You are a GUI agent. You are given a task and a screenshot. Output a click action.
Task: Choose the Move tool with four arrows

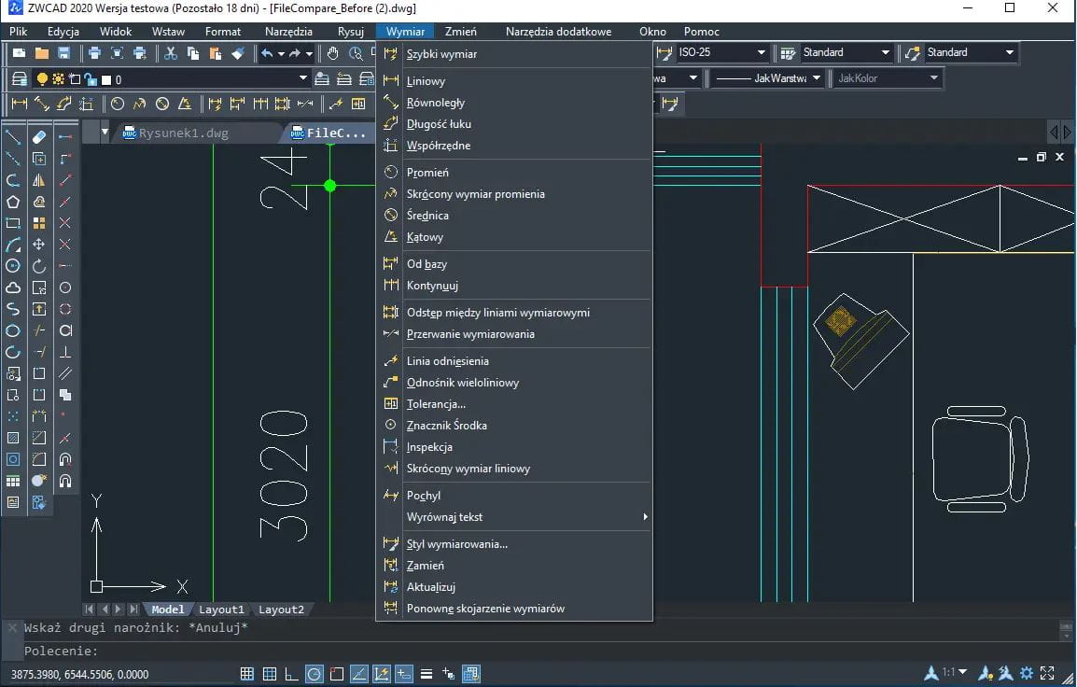39,245
